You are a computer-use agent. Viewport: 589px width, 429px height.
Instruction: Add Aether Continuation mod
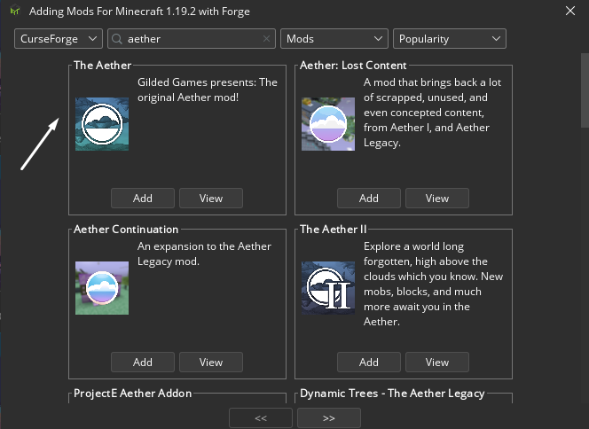pos(143,363)
